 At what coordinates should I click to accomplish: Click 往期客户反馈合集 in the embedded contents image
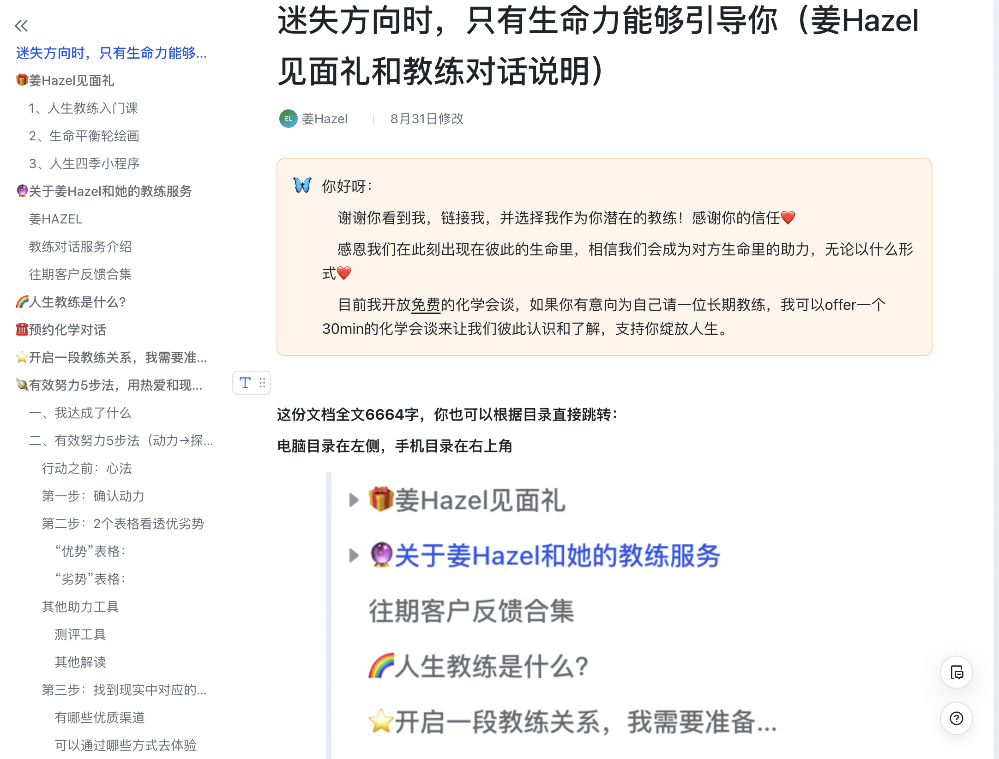[471, 611]
